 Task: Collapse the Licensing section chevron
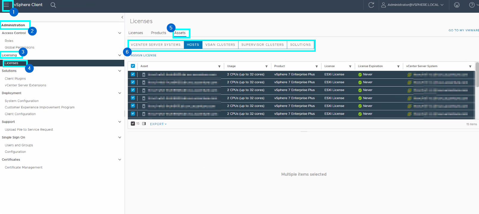pyautogui.click(x=120, y=55)
